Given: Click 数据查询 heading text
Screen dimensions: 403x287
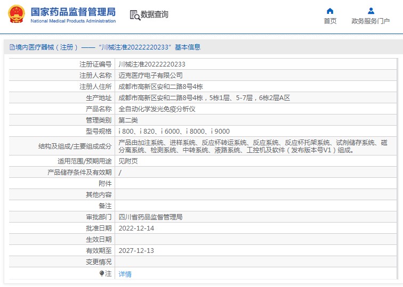Looking at the screenshot, I should (x=154, y=14).
